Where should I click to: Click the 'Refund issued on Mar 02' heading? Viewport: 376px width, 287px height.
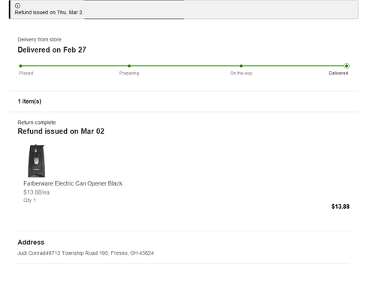[61, 131]
